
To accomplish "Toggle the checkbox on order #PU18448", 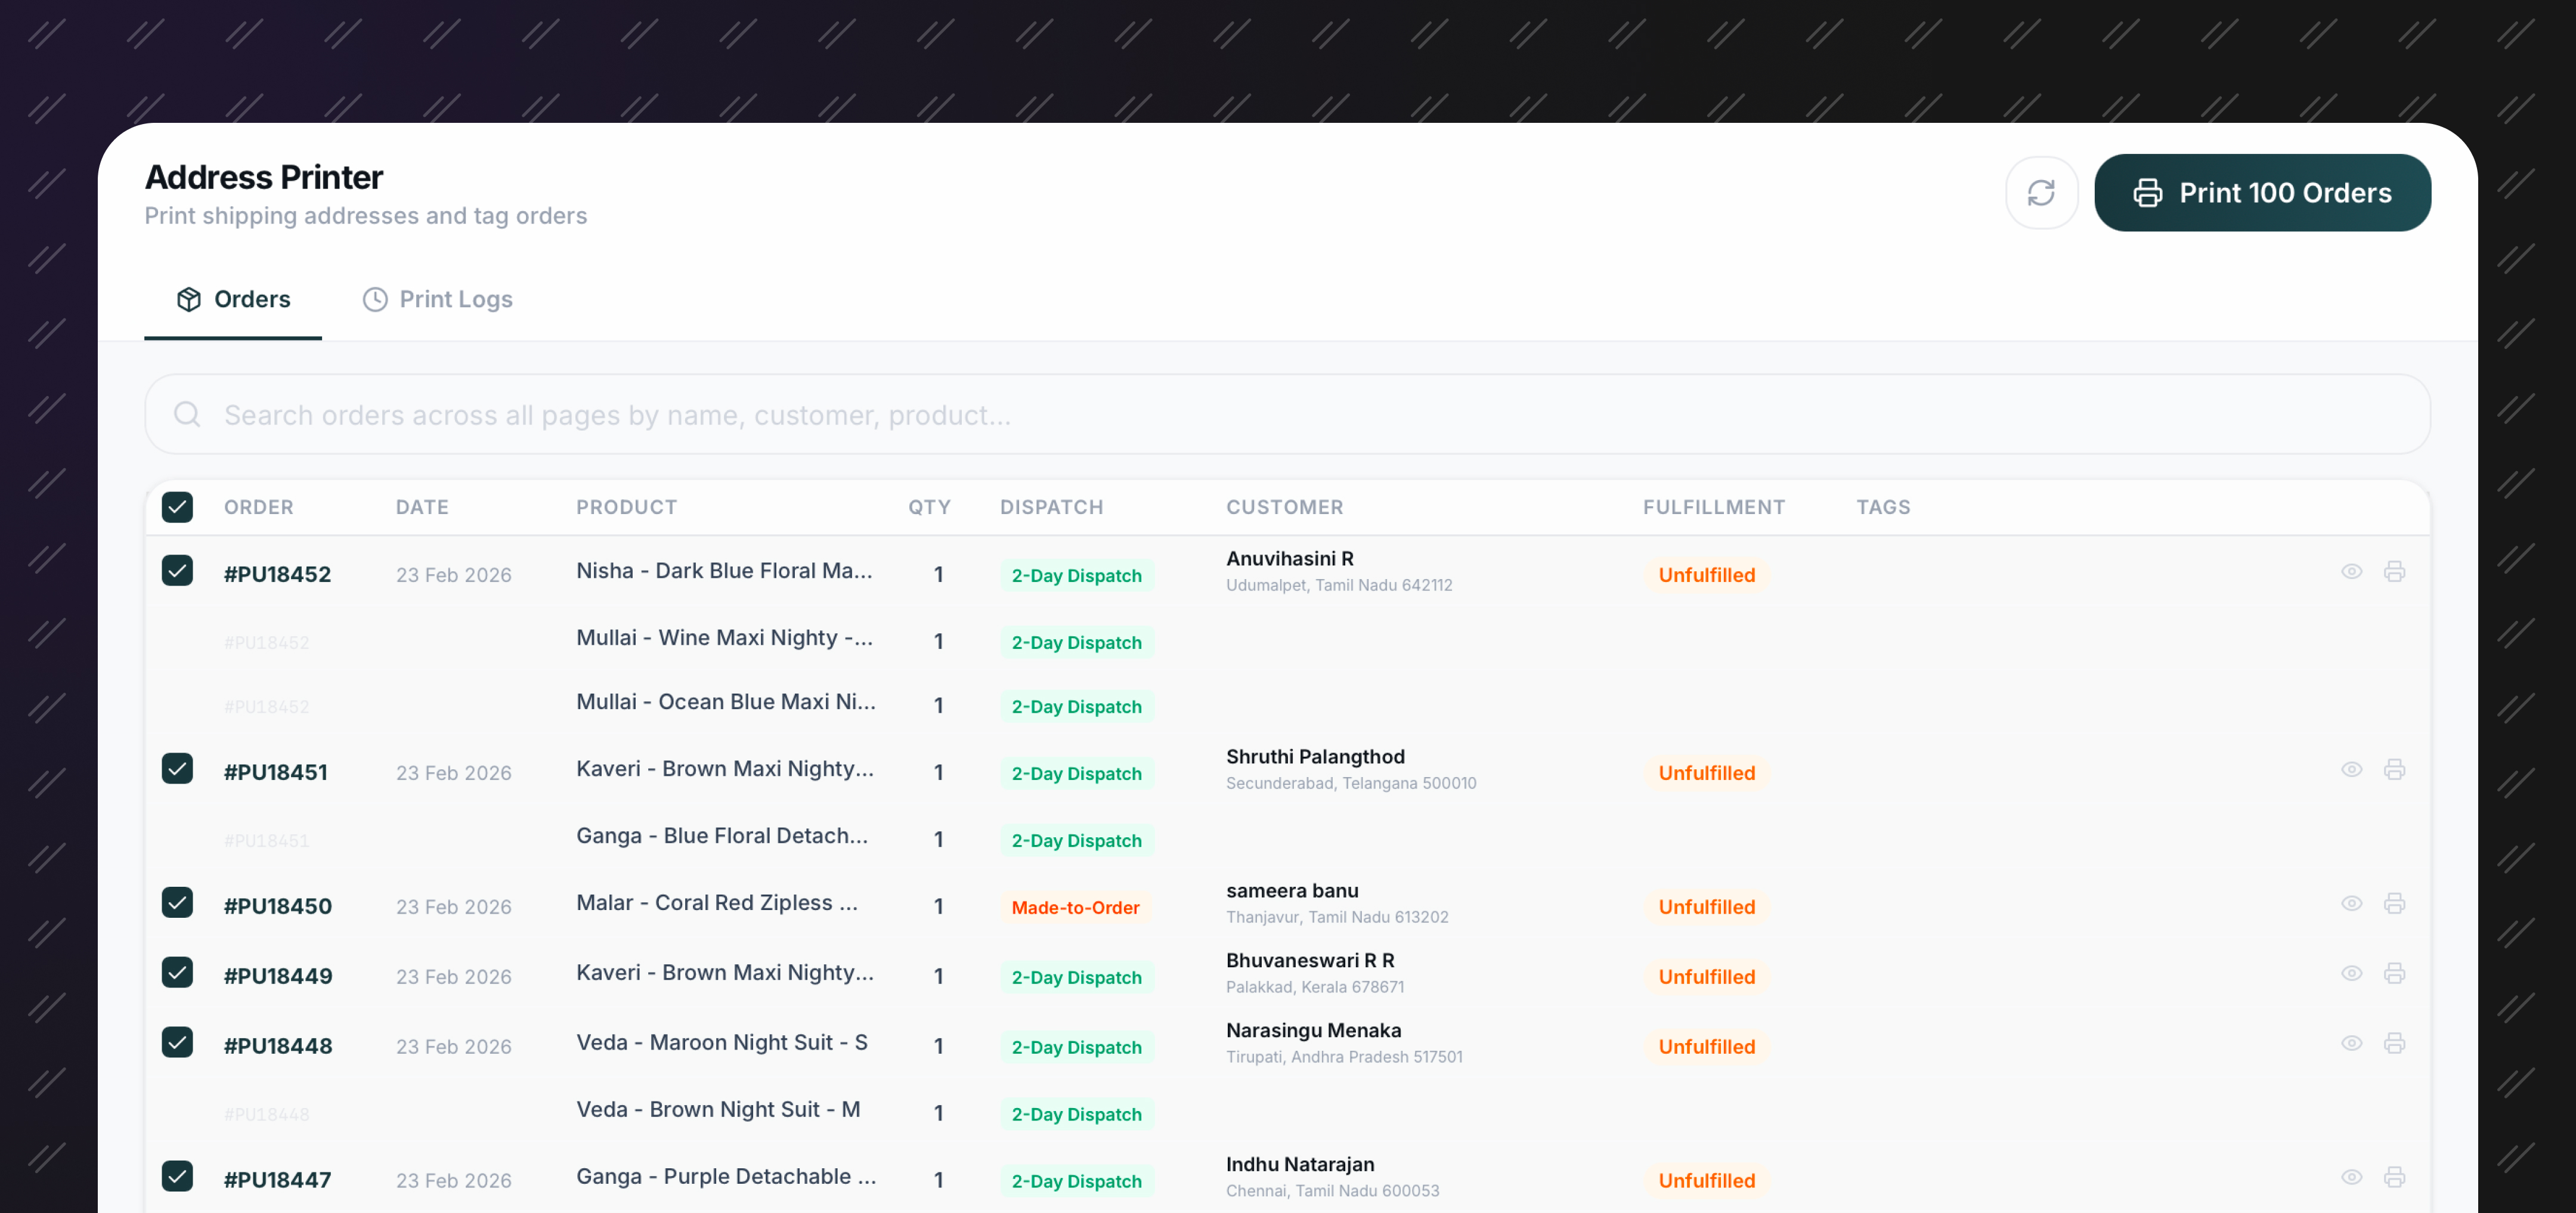I will pyautogui.click(x=177, y=1042).
